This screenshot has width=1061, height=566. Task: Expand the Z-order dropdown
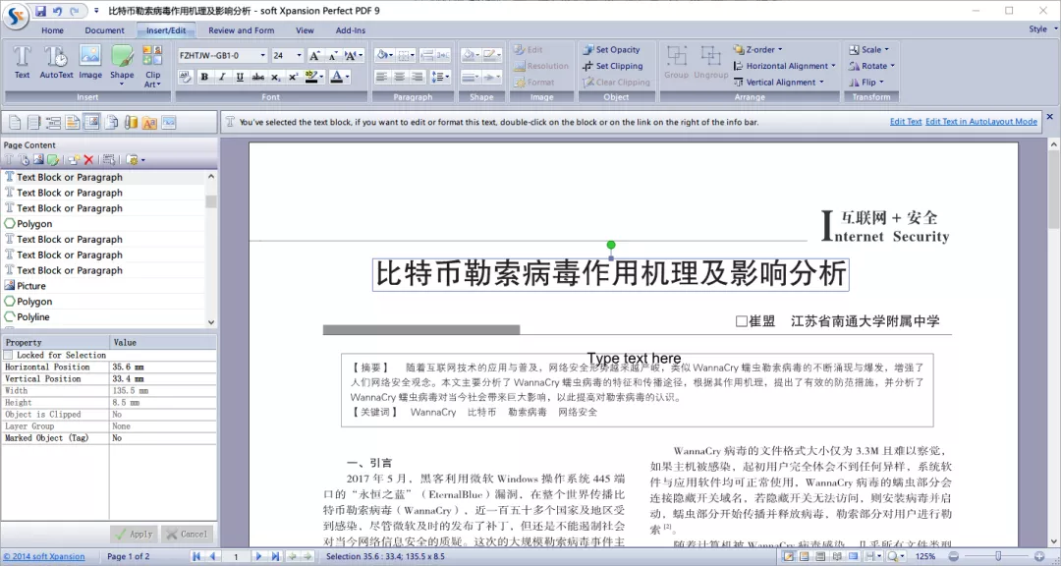coord(757,49)
